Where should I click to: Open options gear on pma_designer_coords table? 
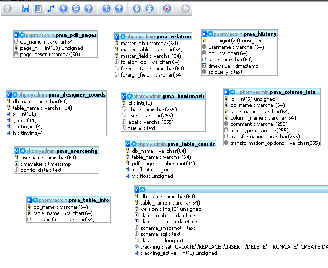coord(15,94)
